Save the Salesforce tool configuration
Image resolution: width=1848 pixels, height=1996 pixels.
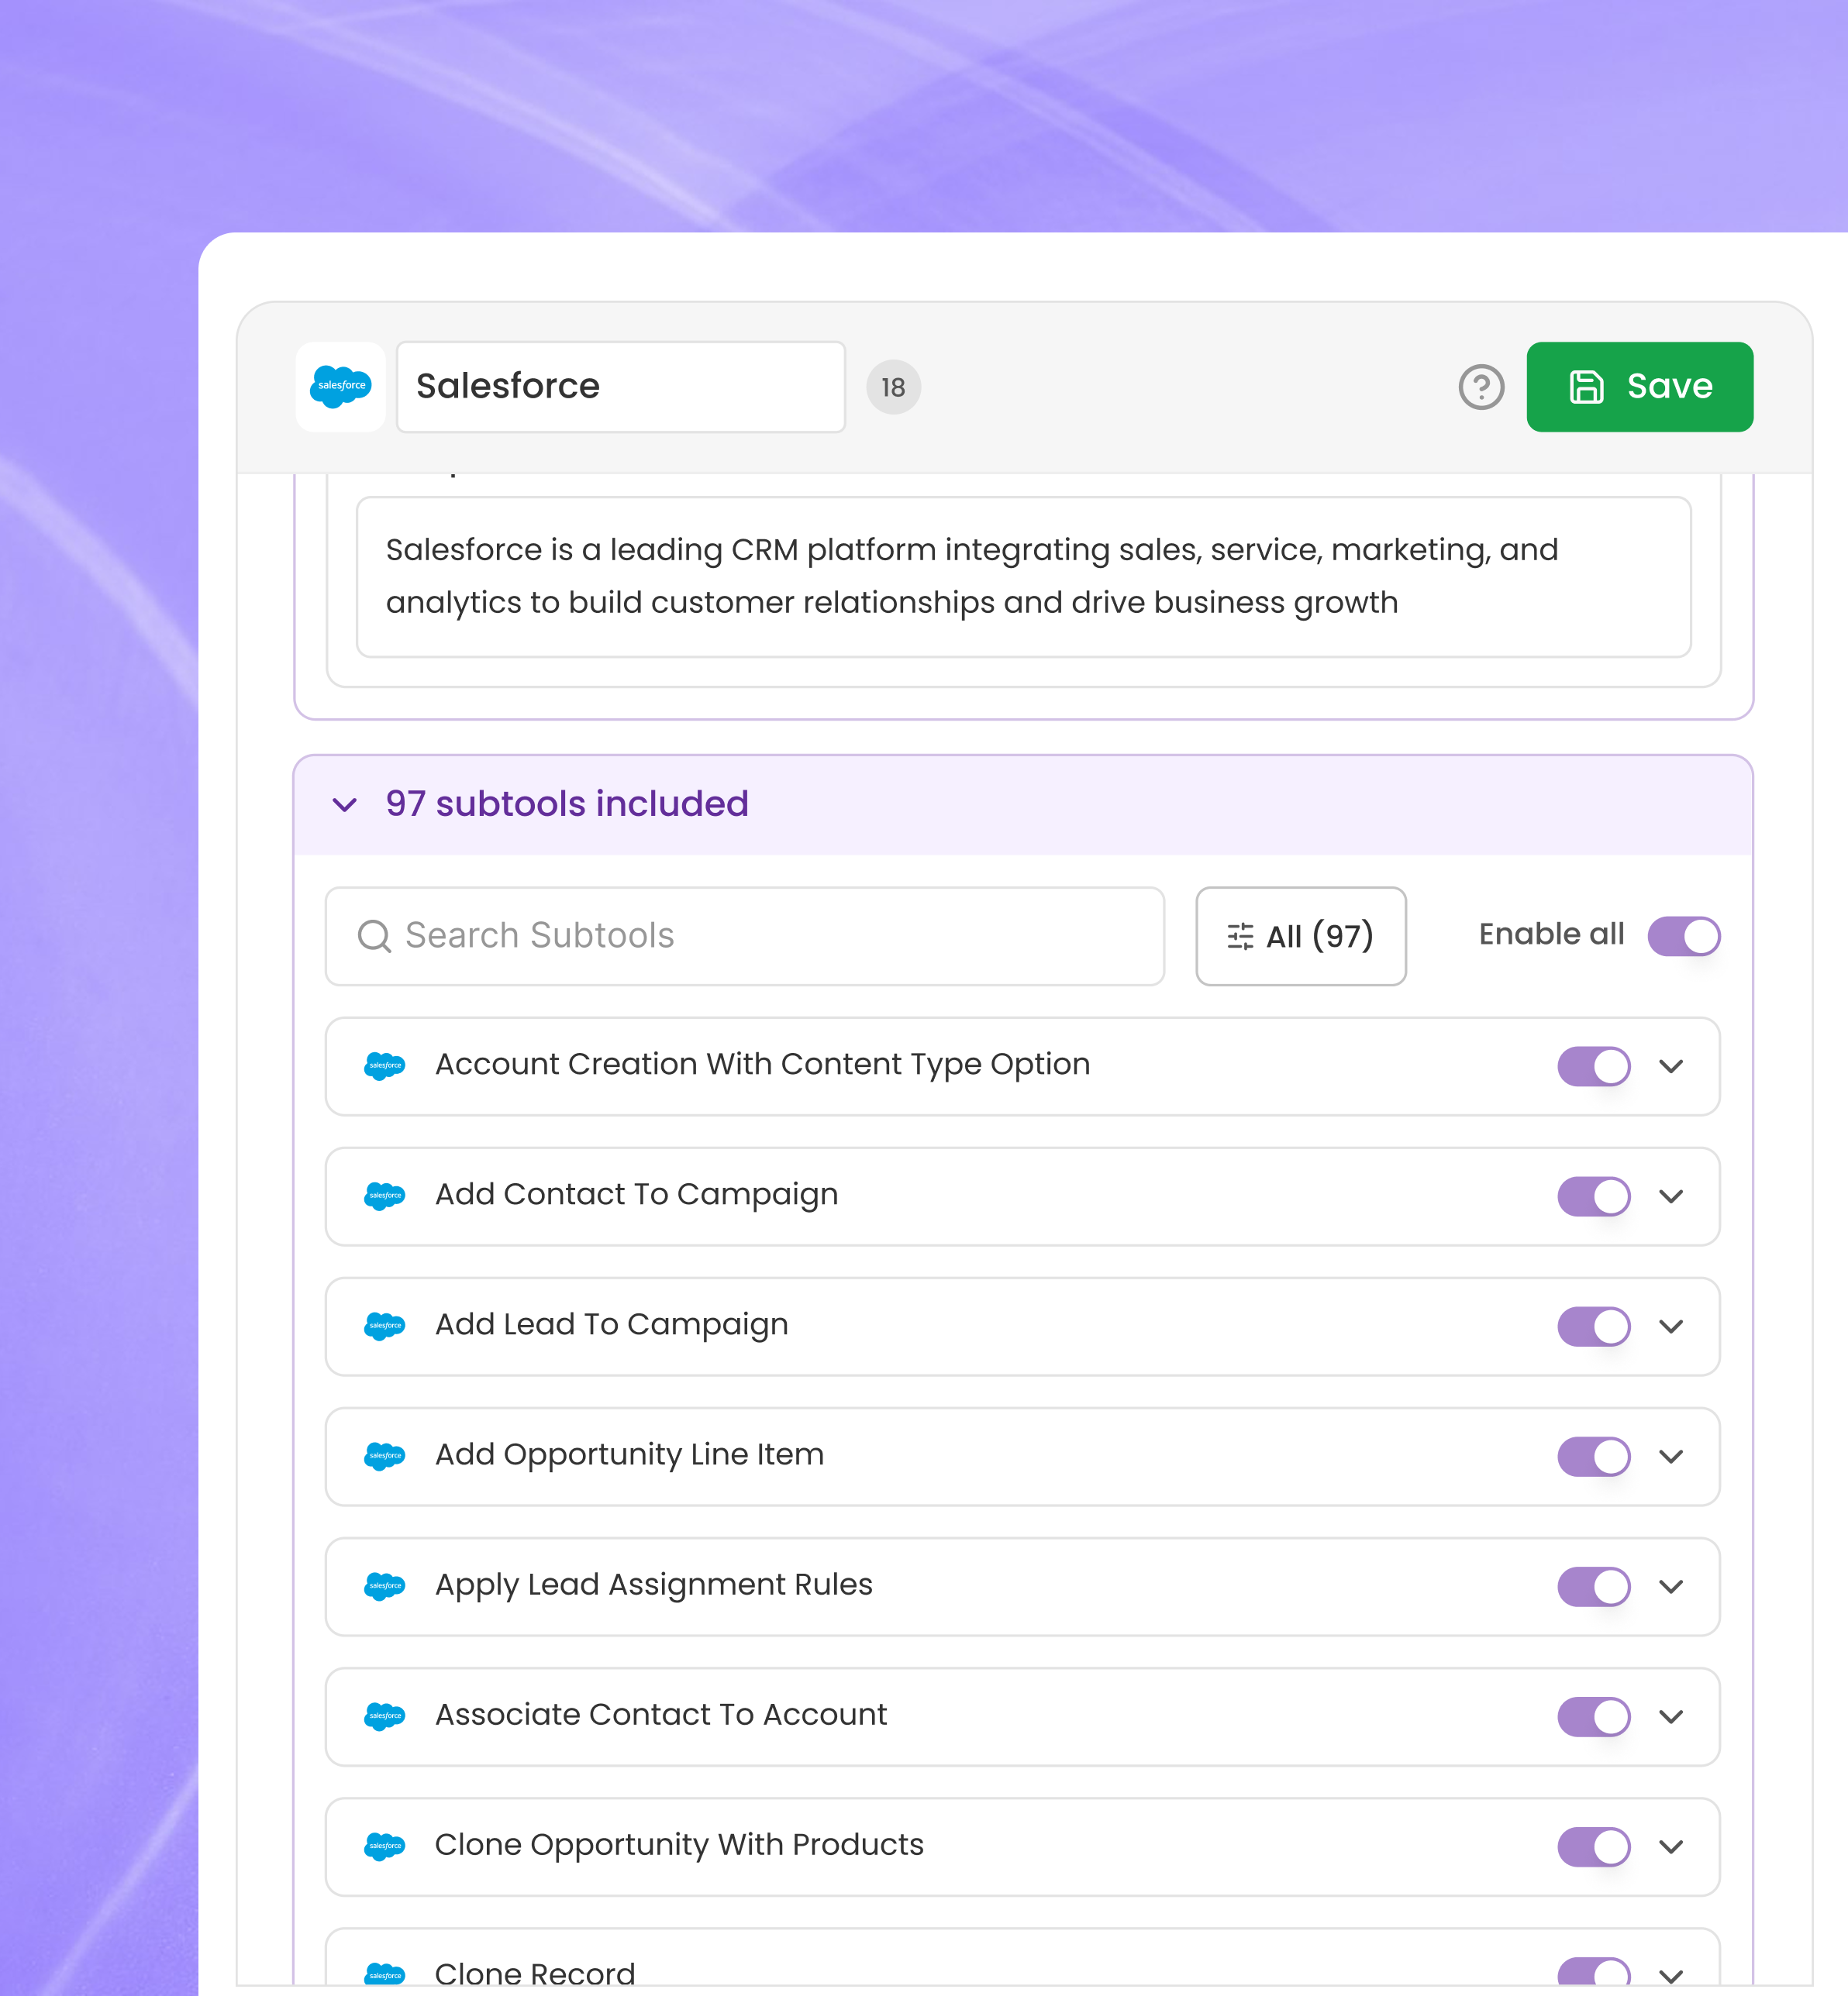pyautogui.click(x=1639, y=387)
